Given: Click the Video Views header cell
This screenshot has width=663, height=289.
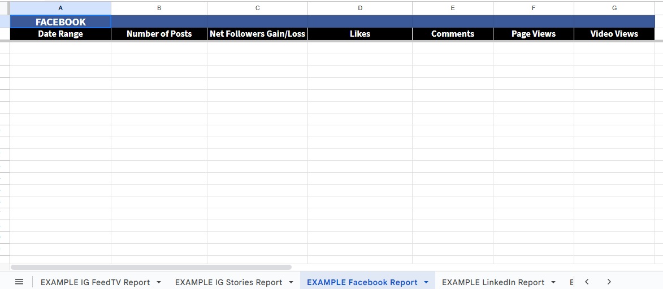Looking at the screenshot, I should (x=614, y=34).
